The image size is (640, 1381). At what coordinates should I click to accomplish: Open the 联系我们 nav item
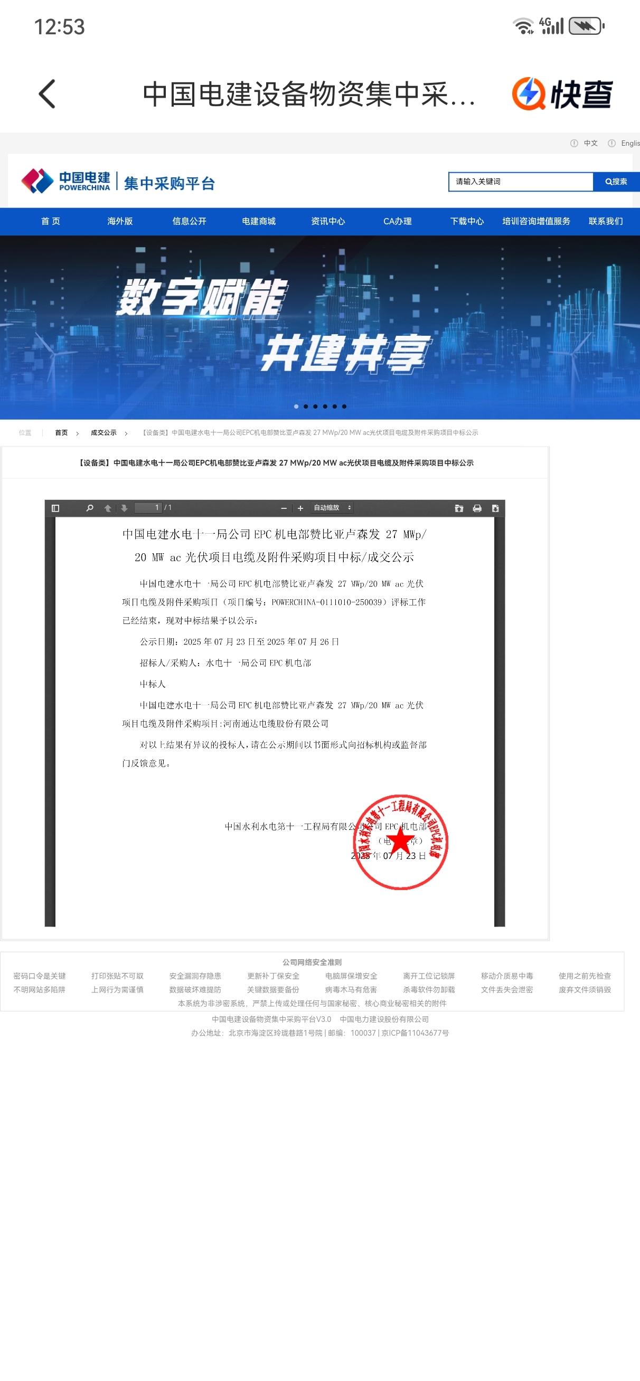tap(606, 221)
